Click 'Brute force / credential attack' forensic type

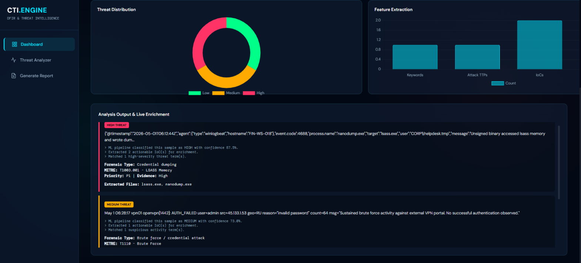[171, 238]
